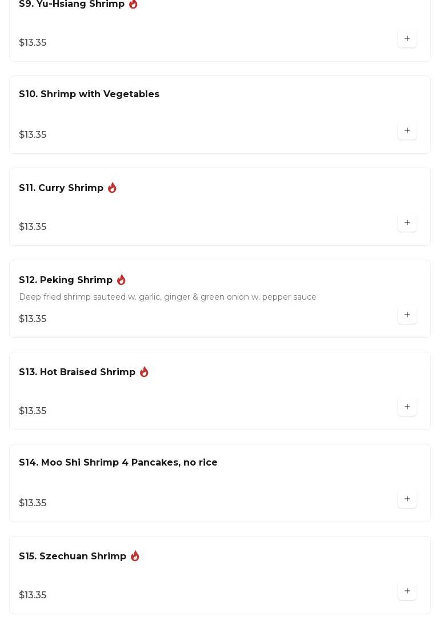Open S13. Hot Braised Shrimp title

pyautogui.click(x=77, y=372)
